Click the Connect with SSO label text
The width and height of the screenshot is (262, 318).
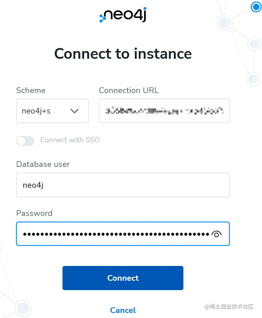pos(70,140)
